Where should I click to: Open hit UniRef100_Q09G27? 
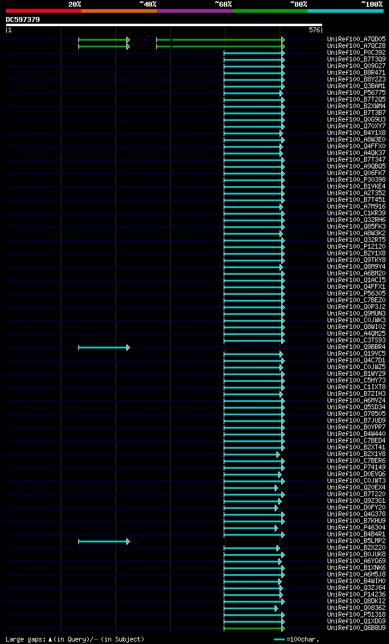pyautogui.click(x=356, y=66)
